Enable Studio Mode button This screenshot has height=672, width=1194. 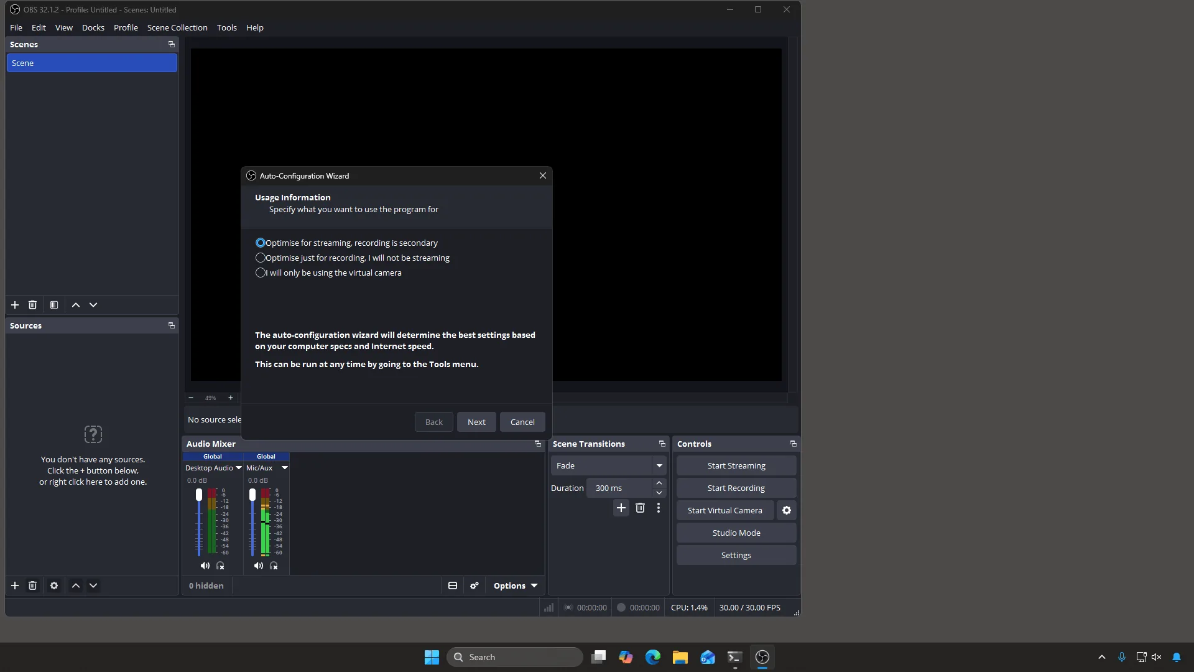(x=736, y=533)
